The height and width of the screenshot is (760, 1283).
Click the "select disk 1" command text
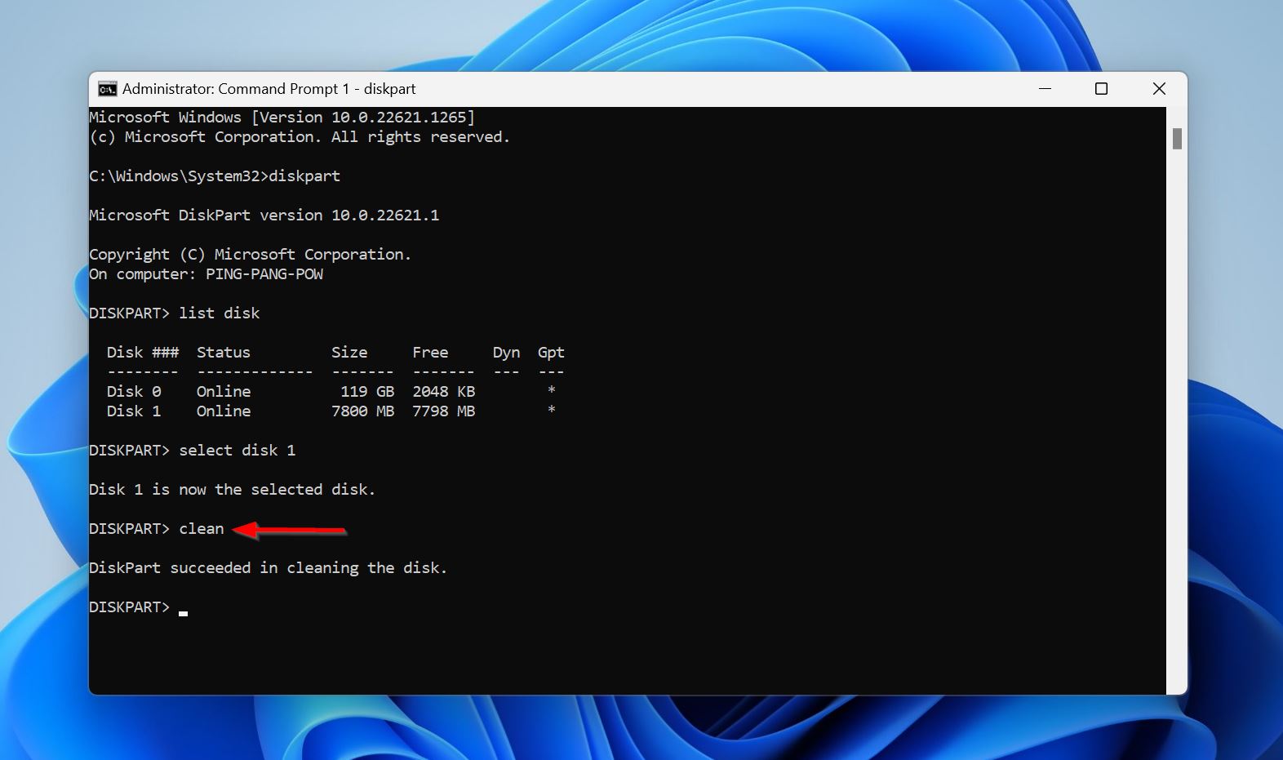(x=237, y=451)
